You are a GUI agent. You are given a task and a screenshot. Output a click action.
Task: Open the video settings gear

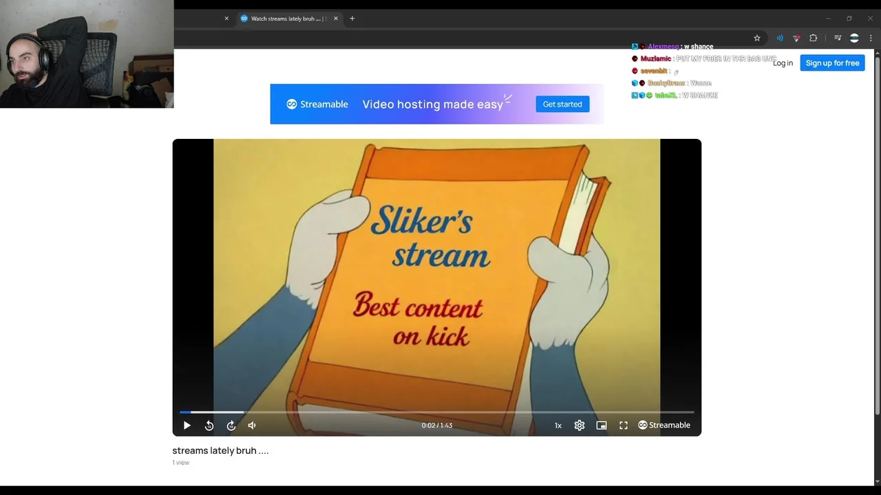580,426
